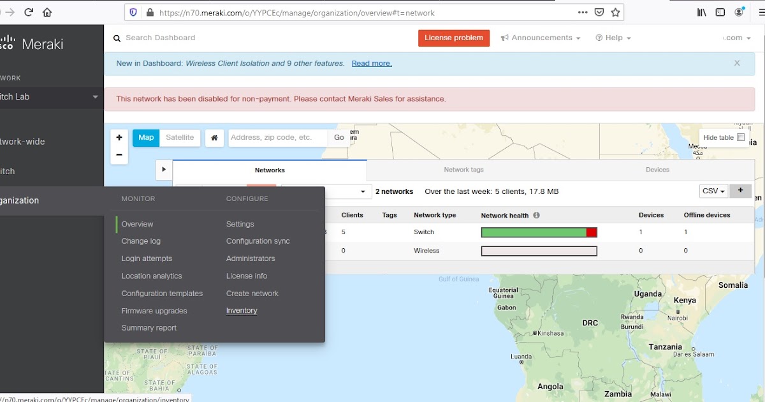Expand the Announcements dropdown
Viewport: 765px width, 402px height.
(x=541, y=38)
